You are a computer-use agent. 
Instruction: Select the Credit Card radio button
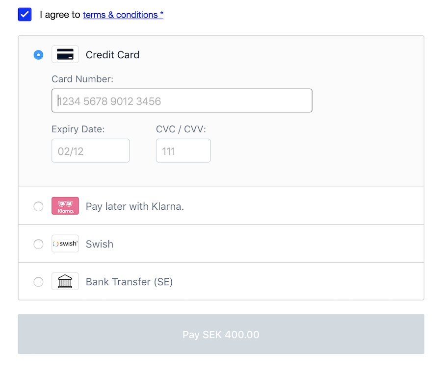[38, 55]
